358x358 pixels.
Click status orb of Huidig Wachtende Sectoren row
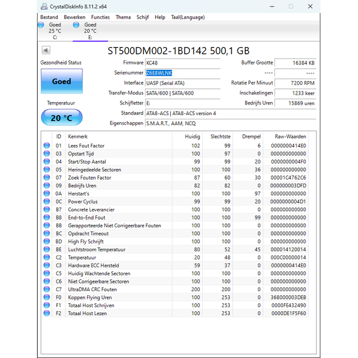click(x=47, y=273)
